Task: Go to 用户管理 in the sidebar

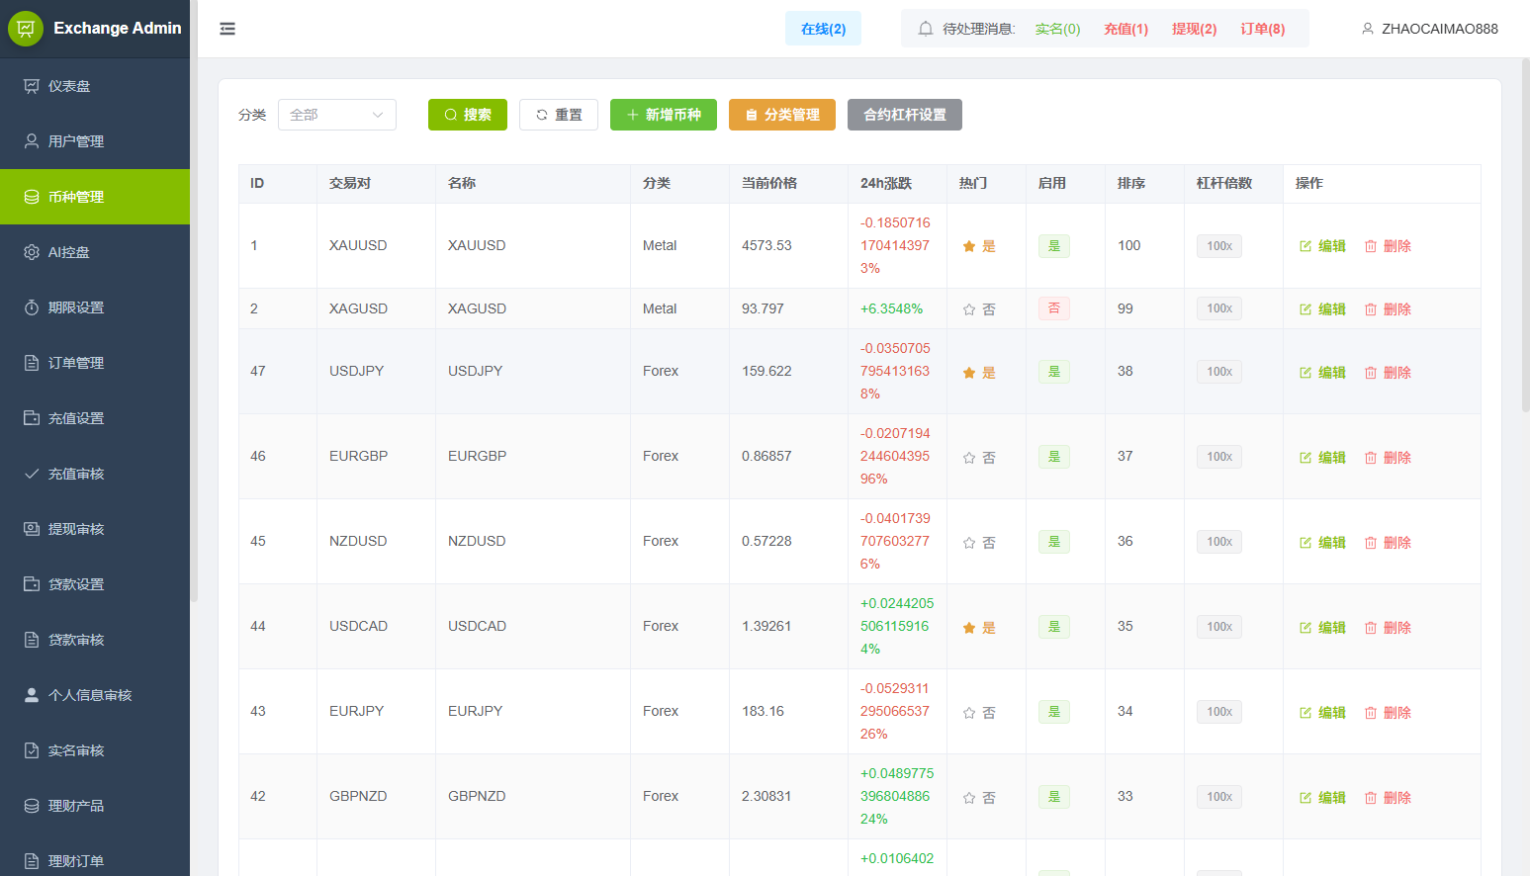Action: click(x=76, y=141)
